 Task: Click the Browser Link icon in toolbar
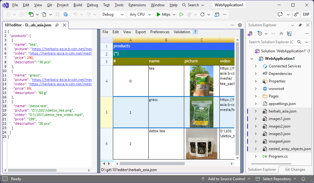[217, 14]
